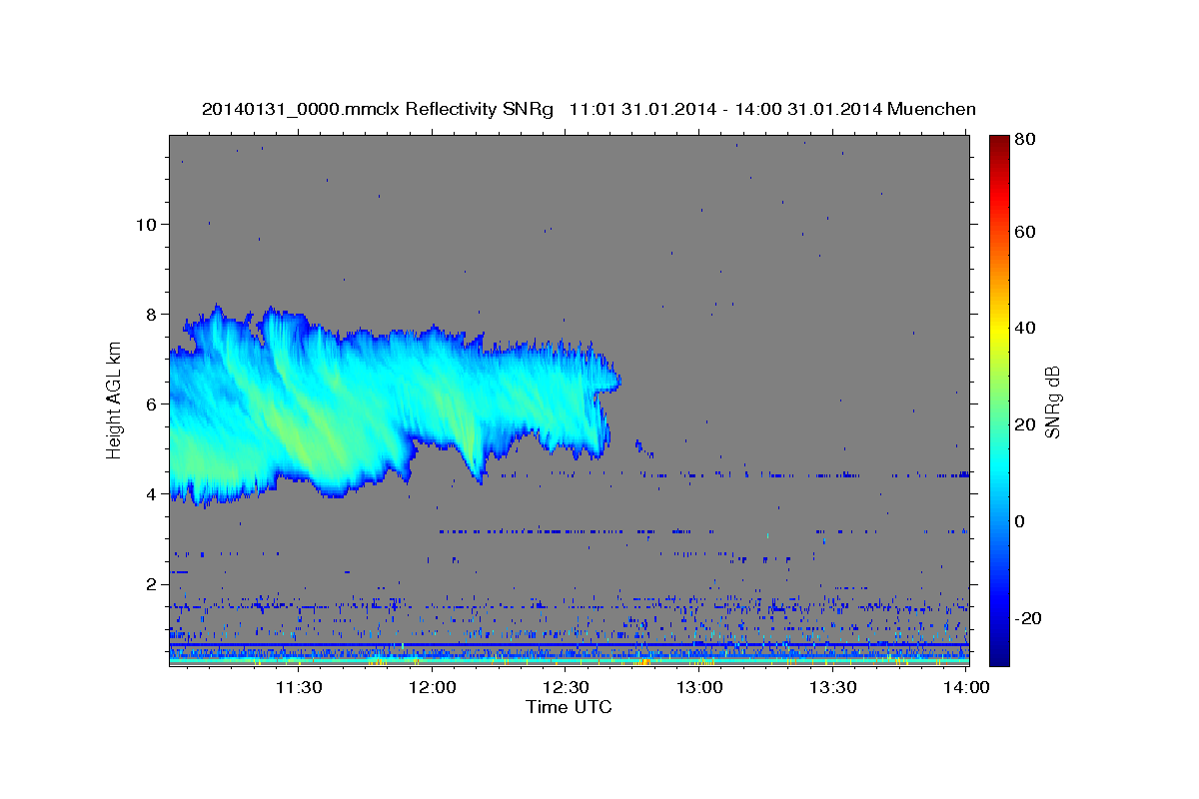1199x799 pixels.
Task: Click the height axis label 8
Action: [x=152, y=314]
